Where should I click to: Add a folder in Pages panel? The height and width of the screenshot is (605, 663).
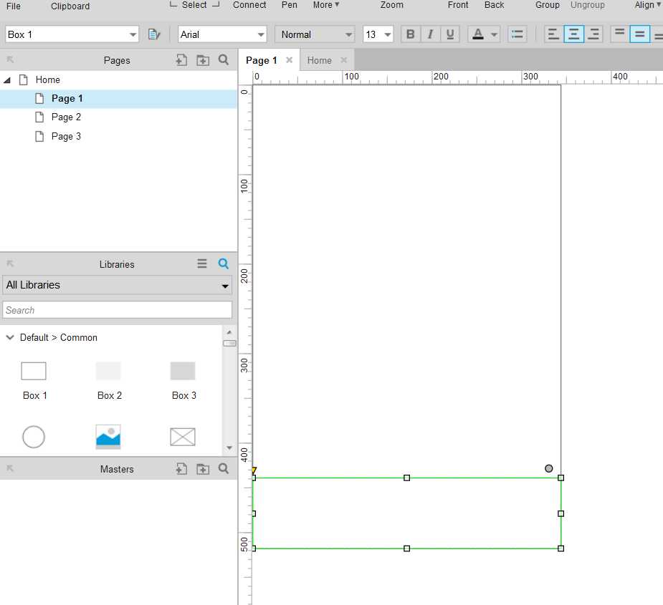pos(203,60)
